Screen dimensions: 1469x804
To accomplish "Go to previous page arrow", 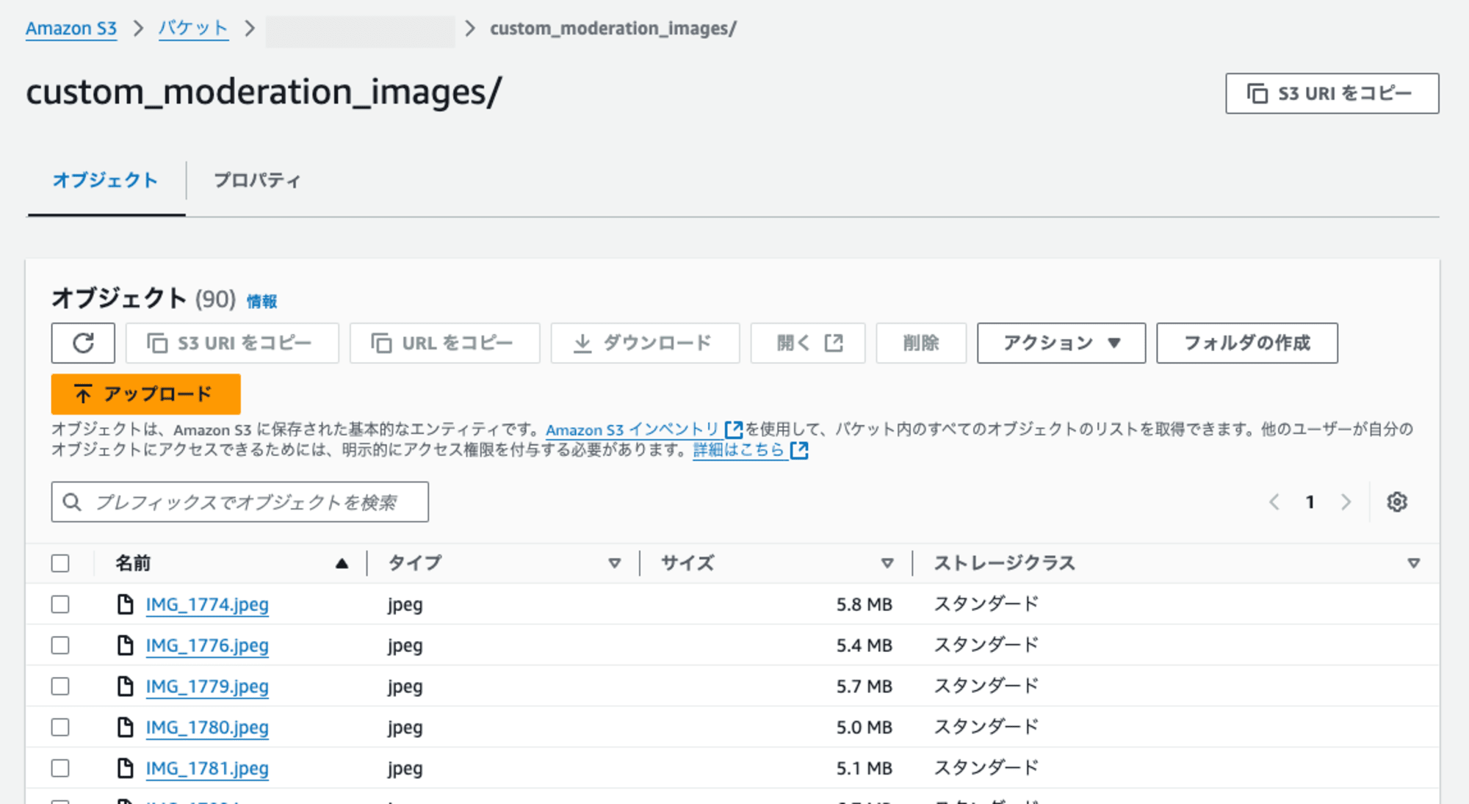I will (1274, 502).
